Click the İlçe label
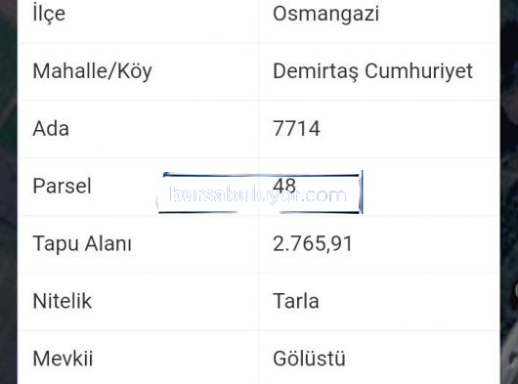 coord(49,14)
